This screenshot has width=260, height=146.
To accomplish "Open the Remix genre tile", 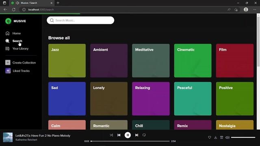I will (193, 125).
